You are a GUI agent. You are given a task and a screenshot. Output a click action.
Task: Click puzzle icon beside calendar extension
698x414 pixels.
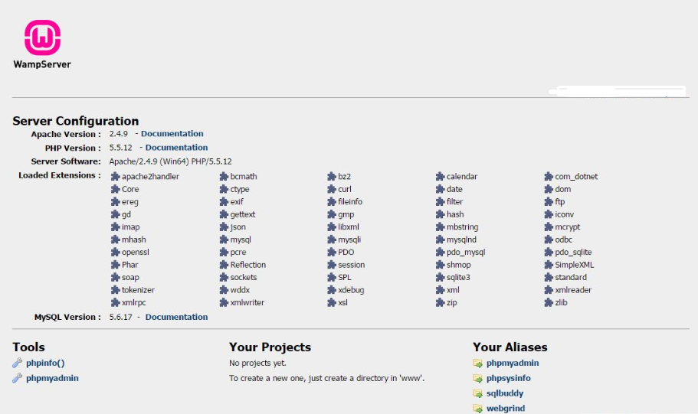click(441, 177)
